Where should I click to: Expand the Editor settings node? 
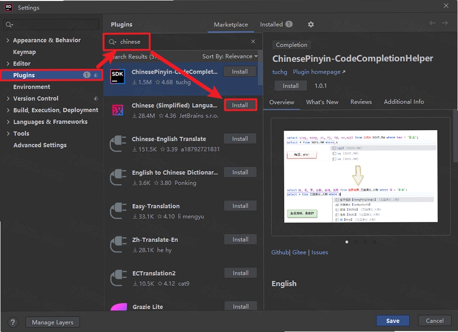tap(8, 64)
